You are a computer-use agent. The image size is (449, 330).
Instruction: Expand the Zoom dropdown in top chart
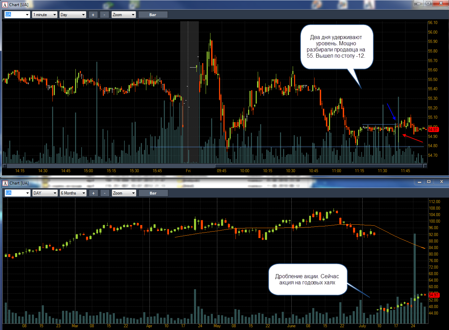coord(124,15)
